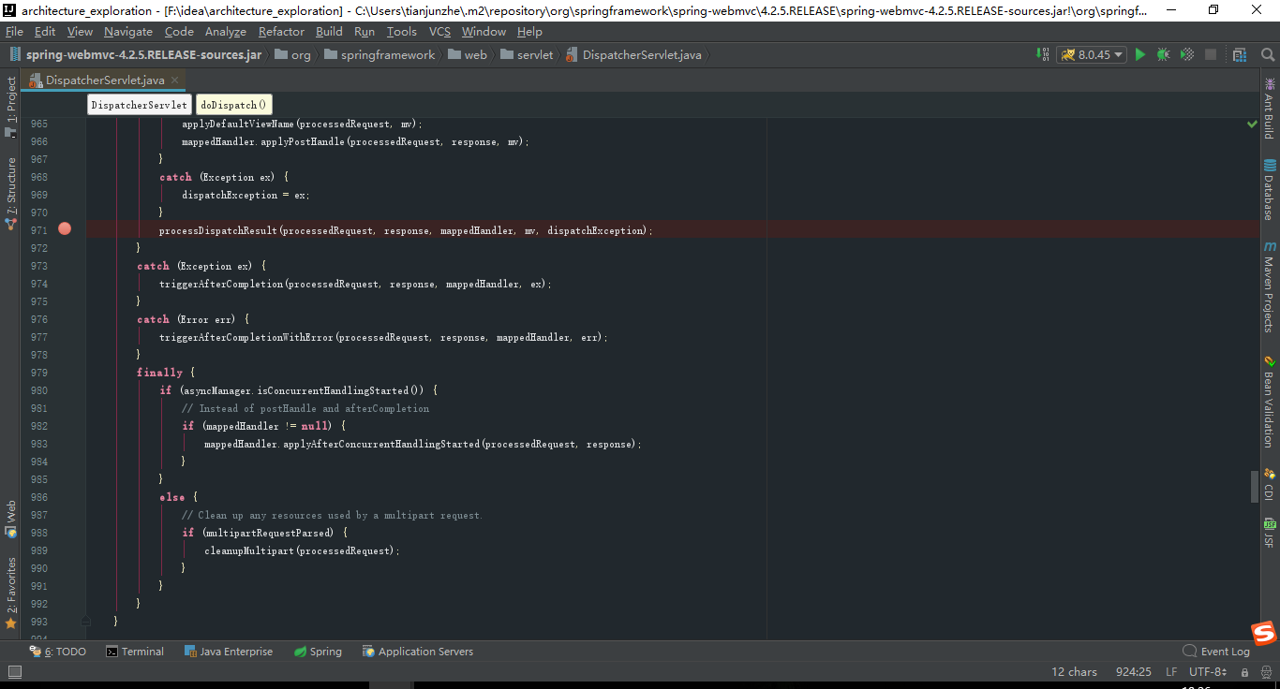Open the Refactor menu
This screenshot has width=1280, height=689.
(x=281, y=31)
